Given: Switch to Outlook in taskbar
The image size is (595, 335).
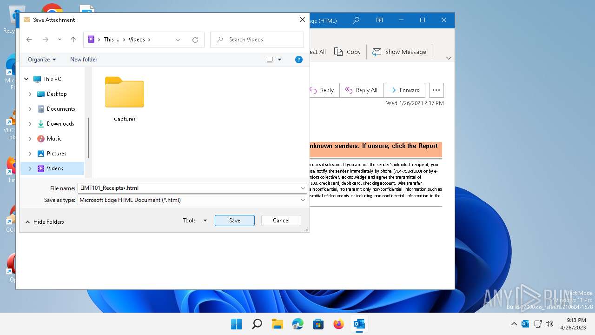Looking at the screenshot, I should point(359,324).
